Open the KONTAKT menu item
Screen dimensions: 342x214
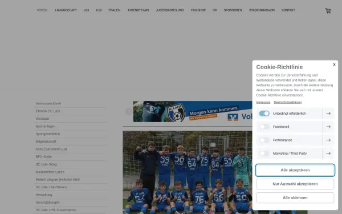tap(288, 10)
